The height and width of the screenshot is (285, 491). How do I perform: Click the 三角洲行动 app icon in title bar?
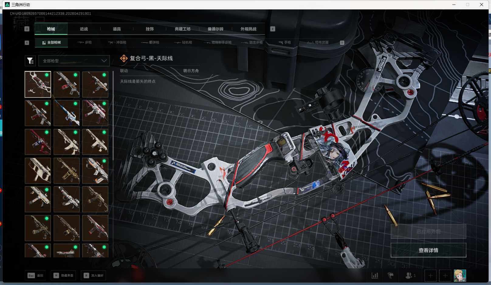pyautogui.click(x=7, y=5)
